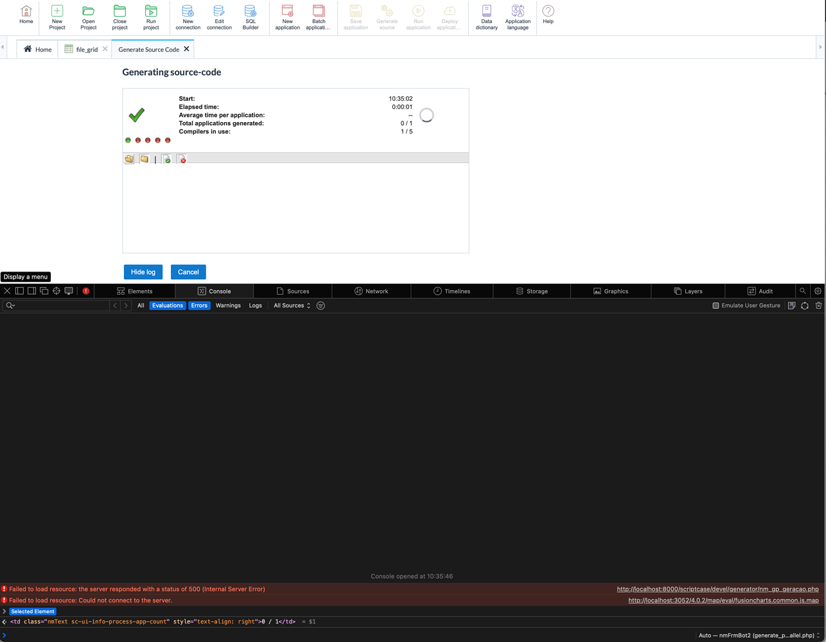Select the Network panel in Web Inspector

click(371, 291)
